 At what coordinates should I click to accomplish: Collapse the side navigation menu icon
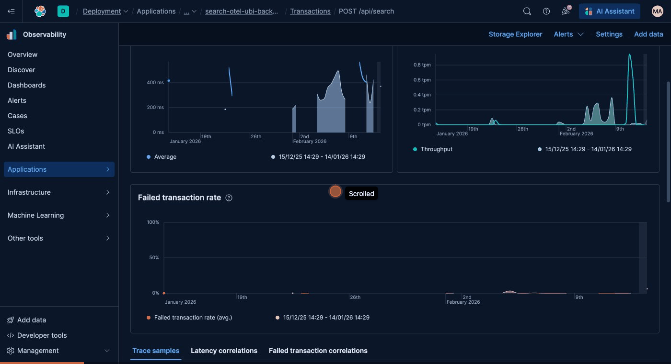(11, 11)
